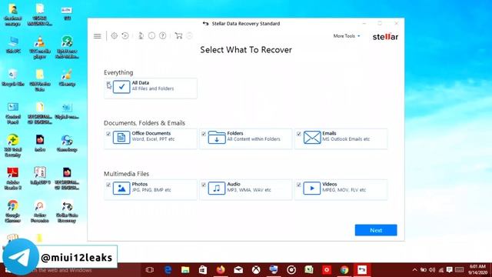This screenshot has width=492, height=277.
Task: Click the 'All Content within Folders' text
Action: tap(254, 139)
